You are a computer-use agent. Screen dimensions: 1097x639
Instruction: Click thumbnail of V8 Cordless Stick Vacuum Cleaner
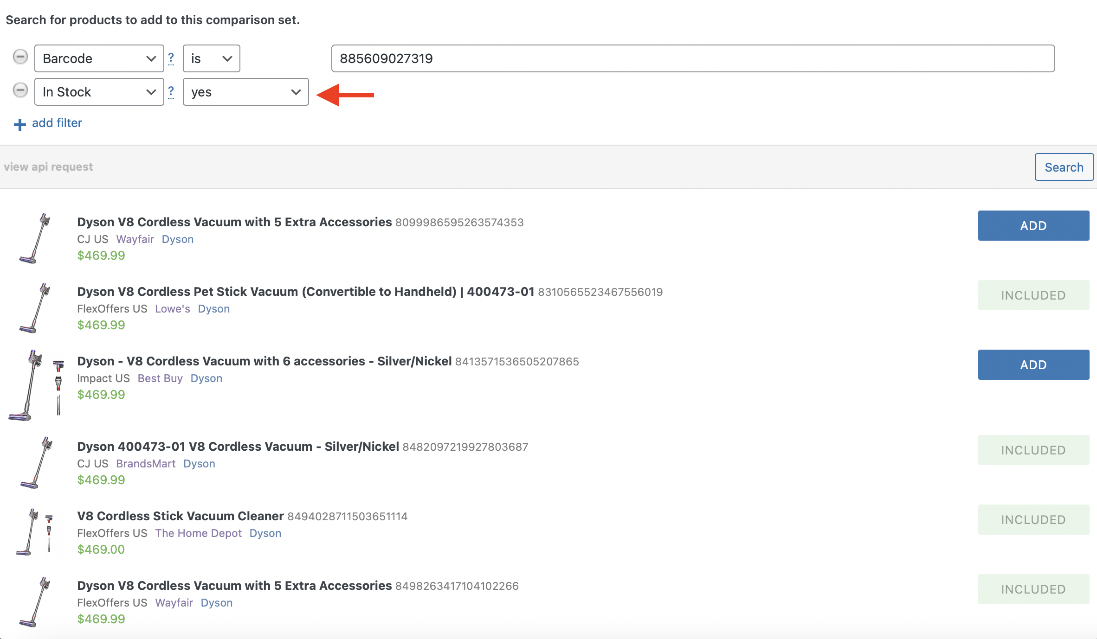coord(35,532)
